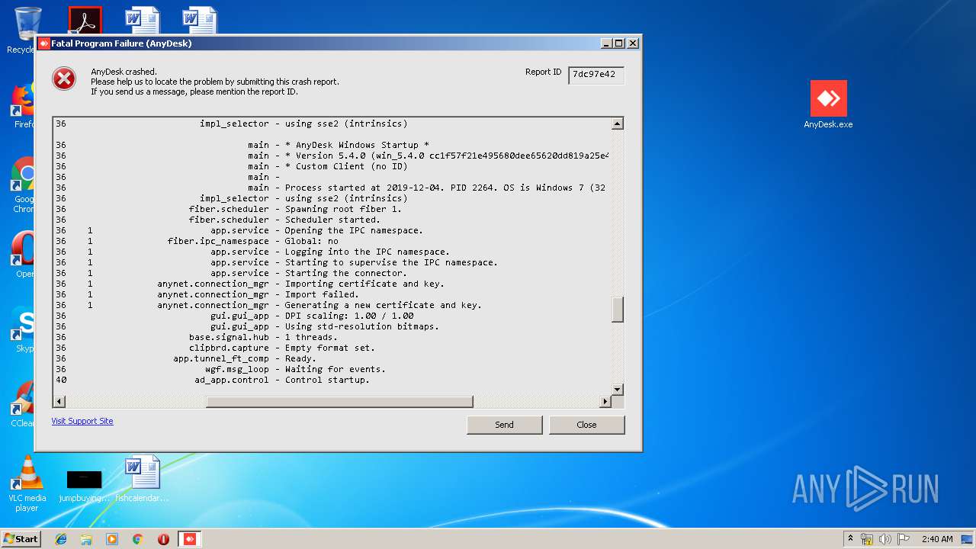The height and width of the screenshot is (549, 976).
Task: Open Windows Media Player from taskbar
Action: pos(112,539)
